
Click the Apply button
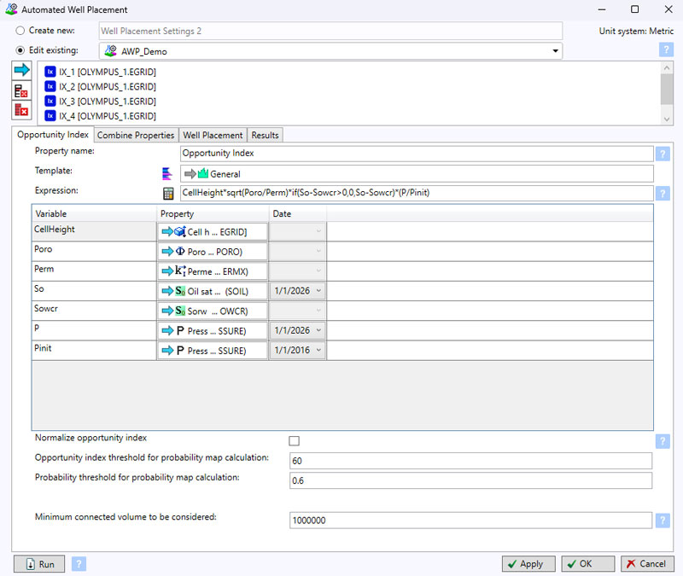click(528, 564)
